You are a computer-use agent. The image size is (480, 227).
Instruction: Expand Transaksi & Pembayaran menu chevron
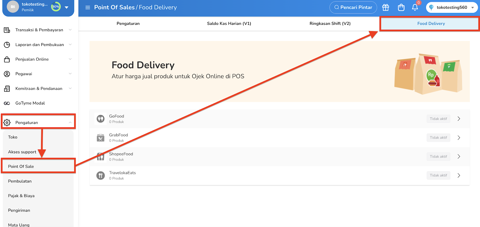click(x=70, y=30)
